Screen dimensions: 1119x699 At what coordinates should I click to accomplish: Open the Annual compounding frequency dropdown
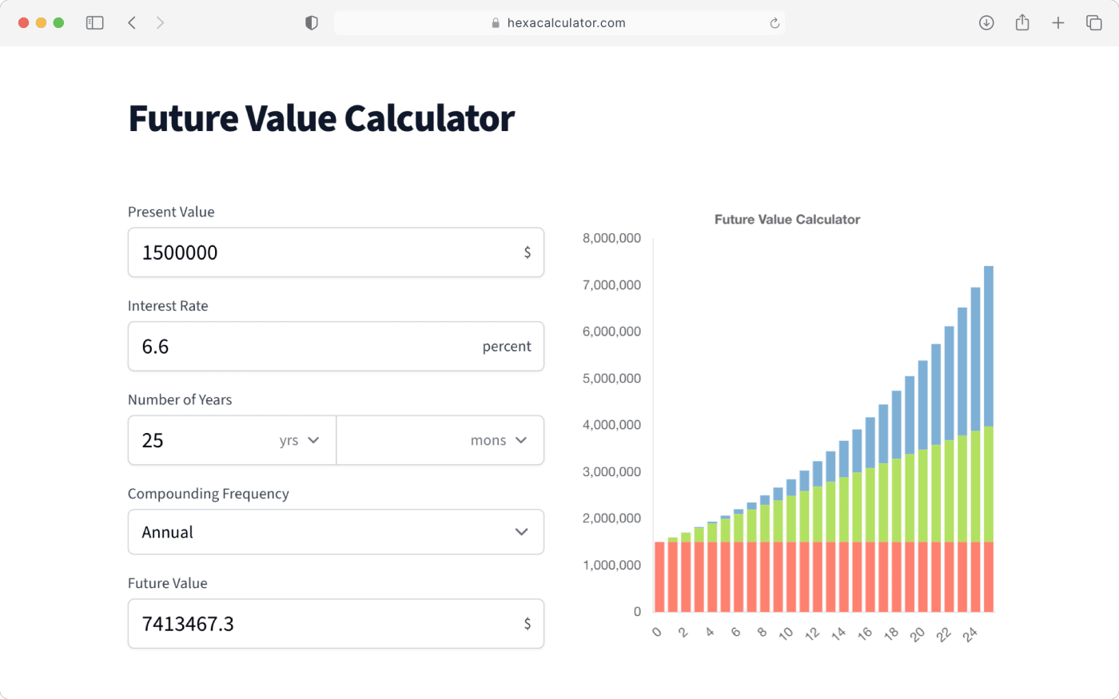coord(336,532)
